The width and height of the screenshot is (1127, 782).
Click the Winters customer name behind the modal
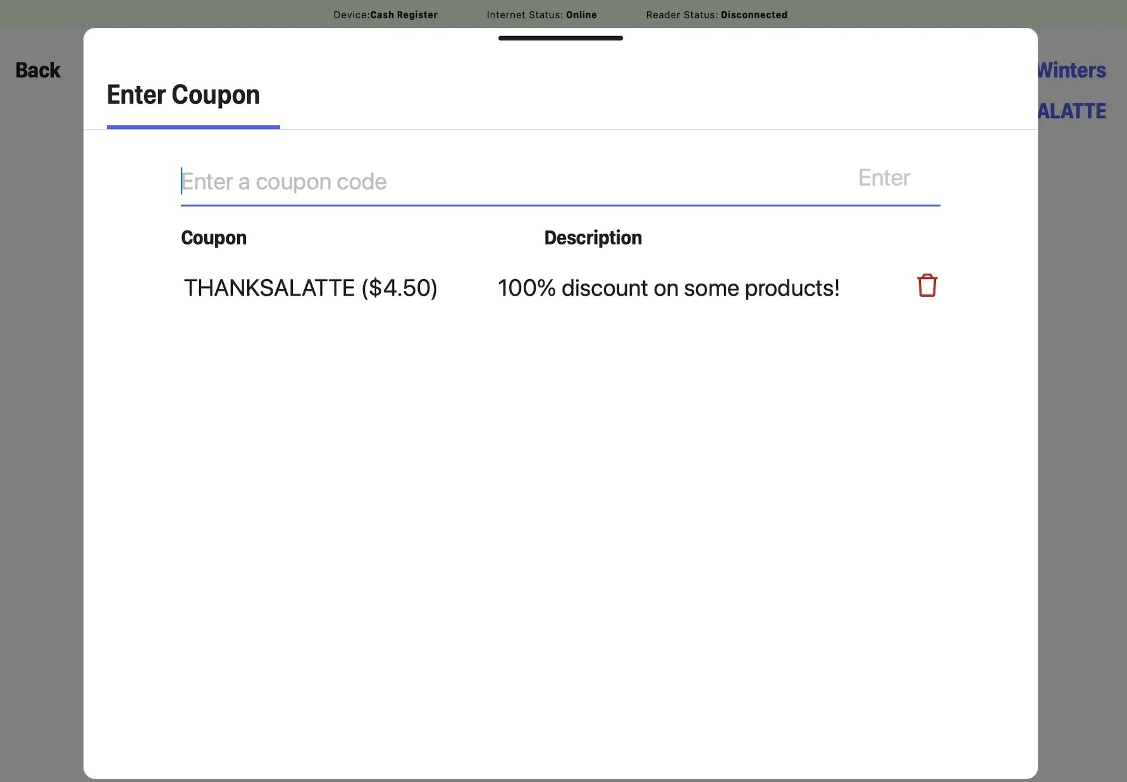tap(1072, 70)
